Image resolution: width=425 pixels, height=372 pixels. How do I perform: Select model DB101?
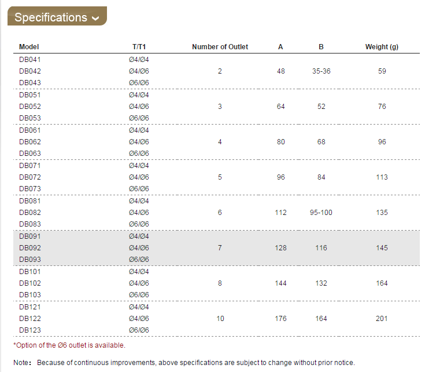pos(30,272)
